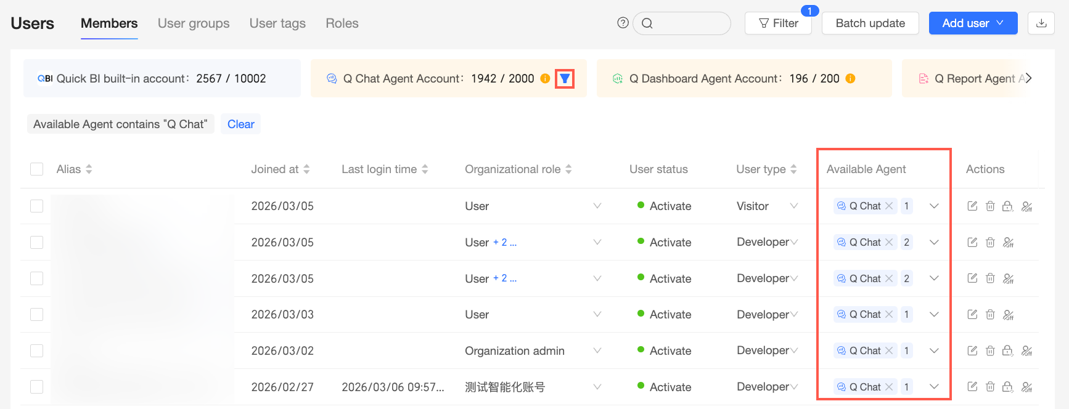This screenshot has height=409, width=1069.
Task: Select the checkbox for the 2026/02/27 row
Action: [37, 387]
